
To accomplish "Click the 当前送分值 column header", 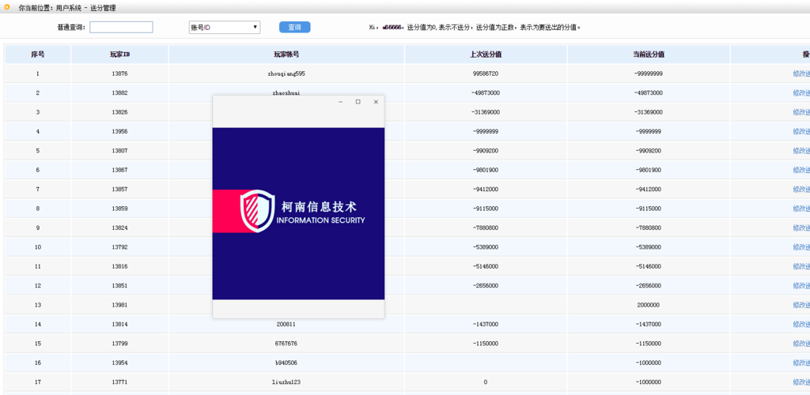I will point(649,55).
